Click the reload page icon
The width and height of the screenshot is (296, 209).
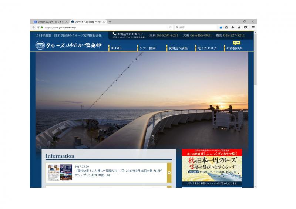point(170,27)
